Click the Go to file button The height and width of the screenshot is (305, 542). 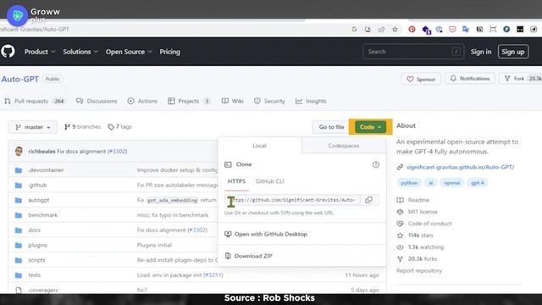[331, 127]
